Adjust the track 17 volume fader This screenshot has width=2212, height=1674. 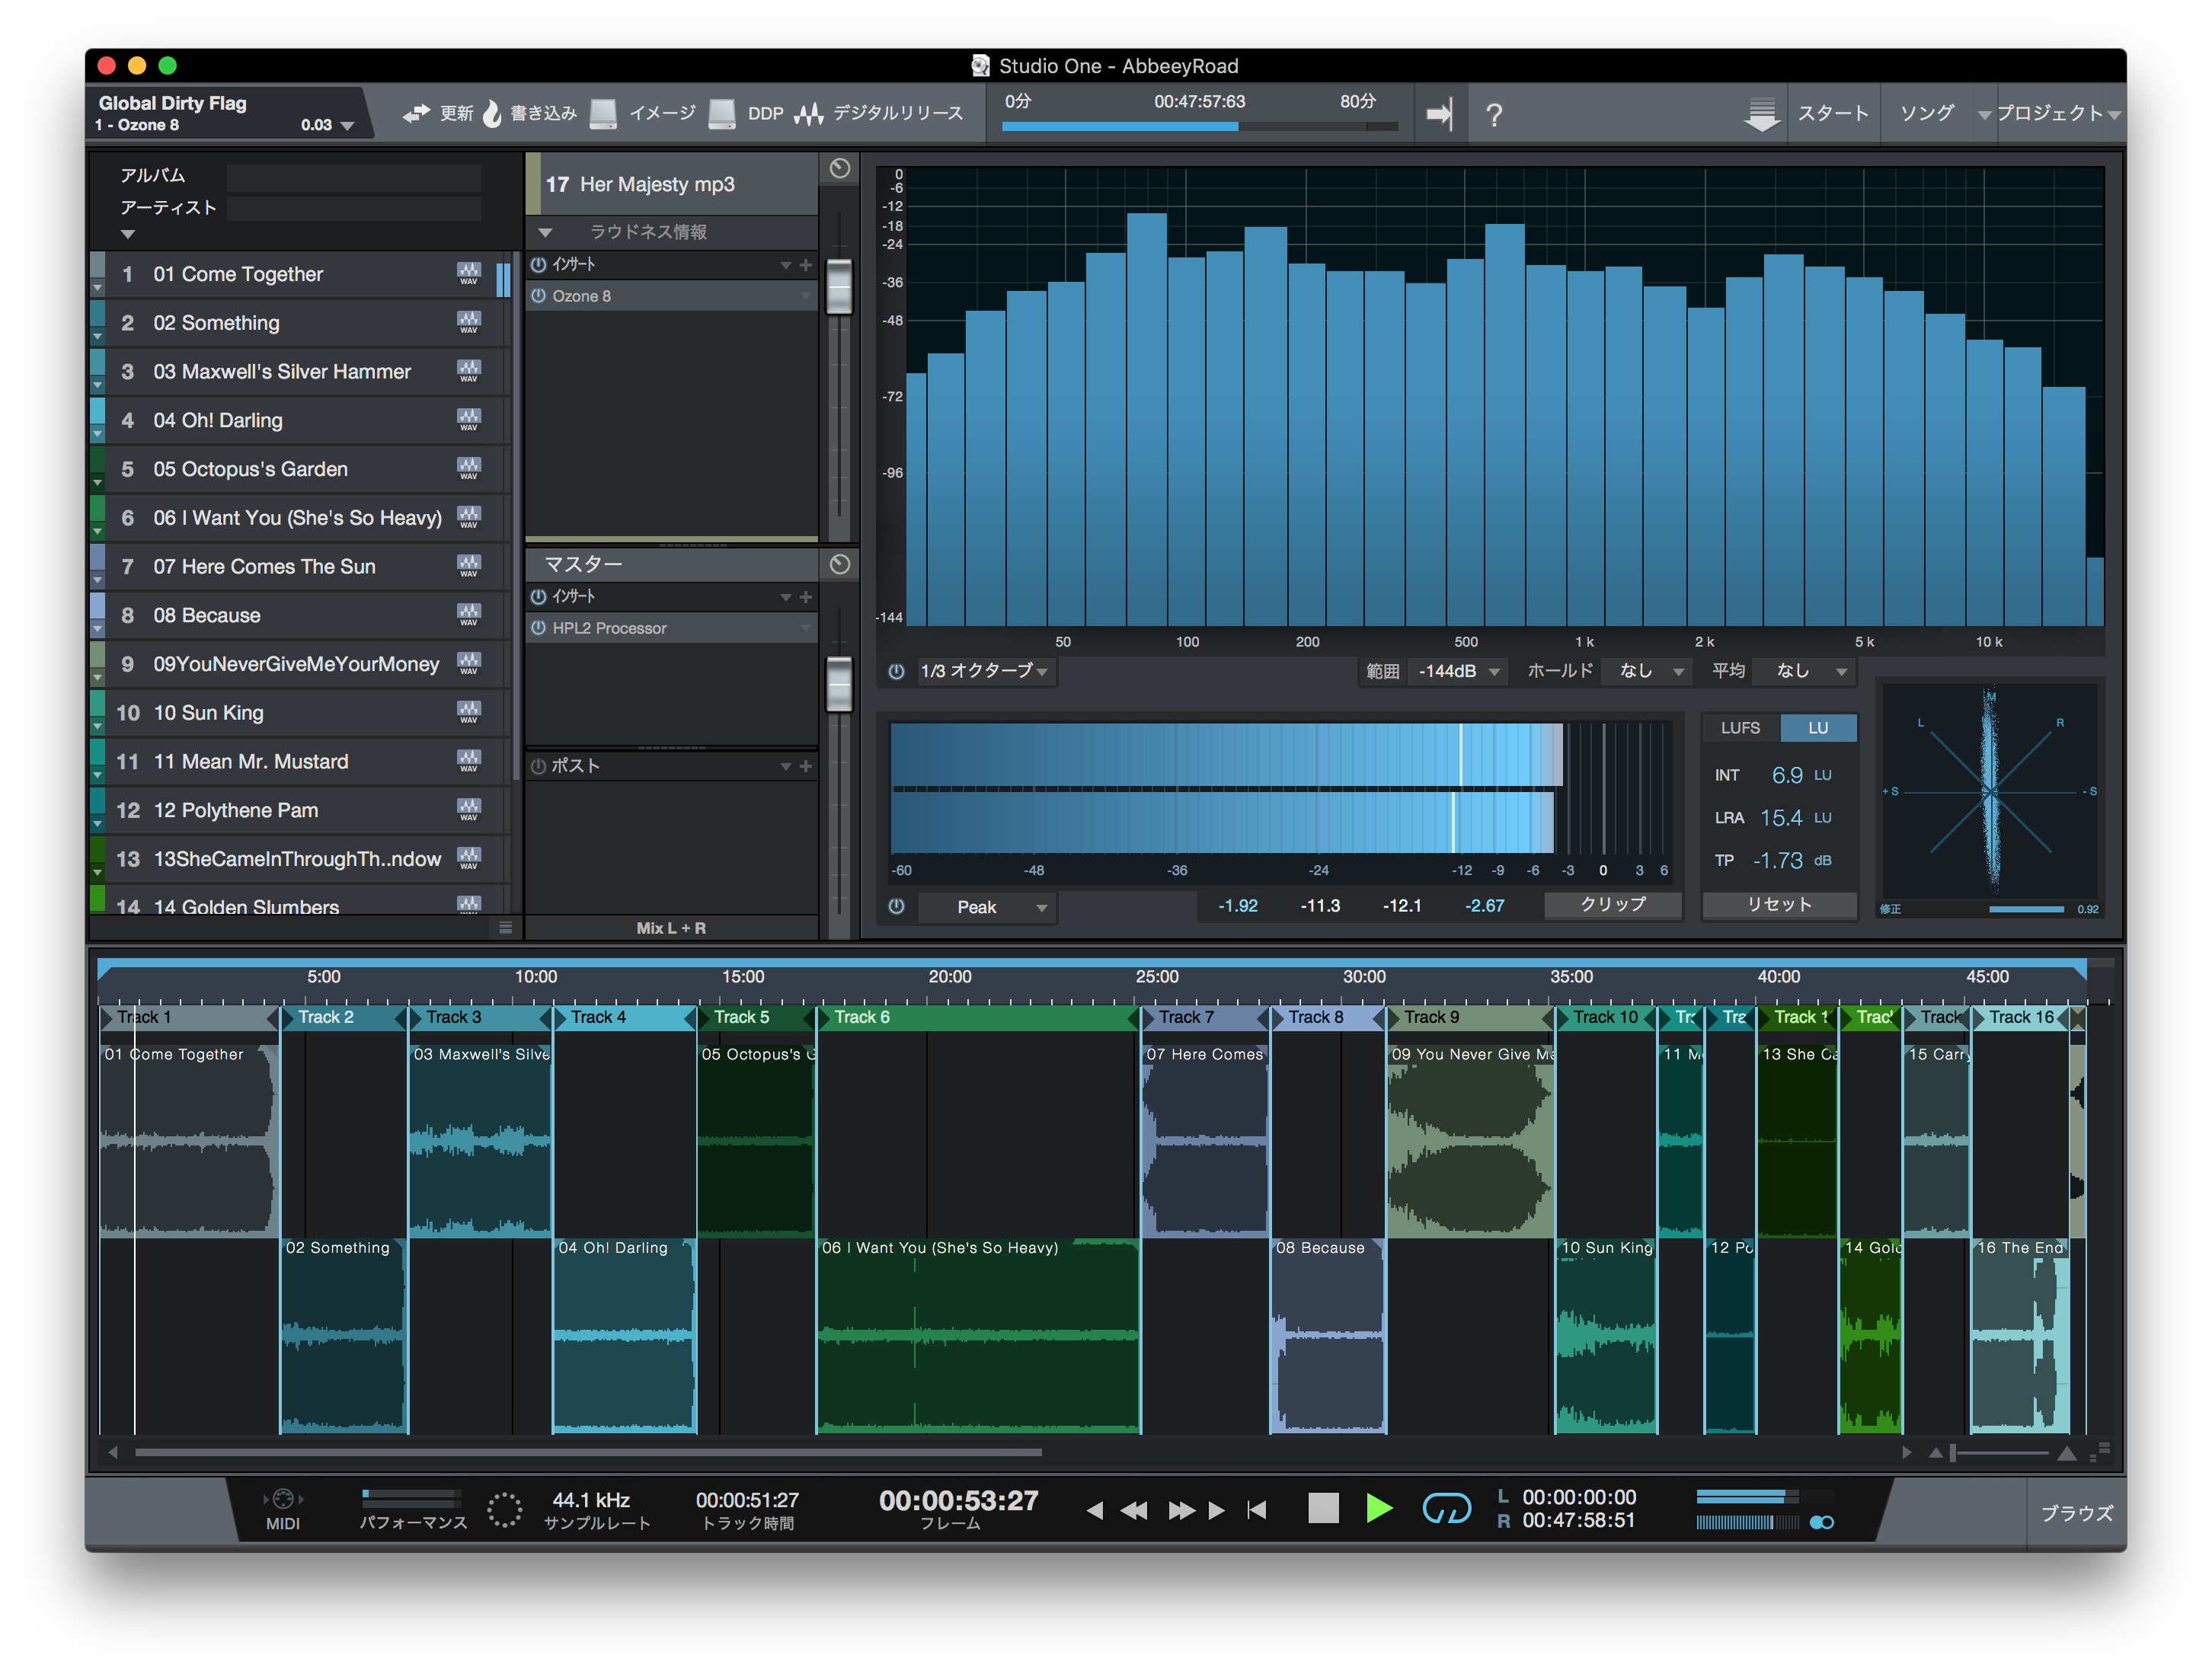point(839,287)
